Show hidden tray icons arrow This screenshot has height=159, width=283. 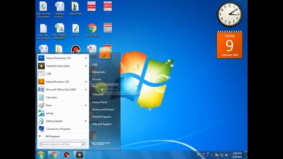211,155
